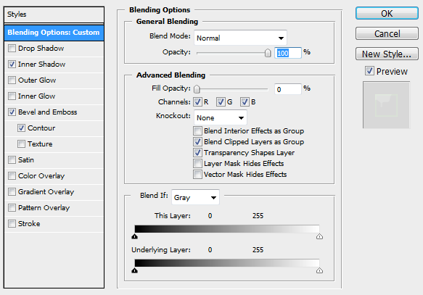This screenshot has height=295, width=423.
Task: Open the Drop Shadow settings row
Action: (x=54, y=49)
